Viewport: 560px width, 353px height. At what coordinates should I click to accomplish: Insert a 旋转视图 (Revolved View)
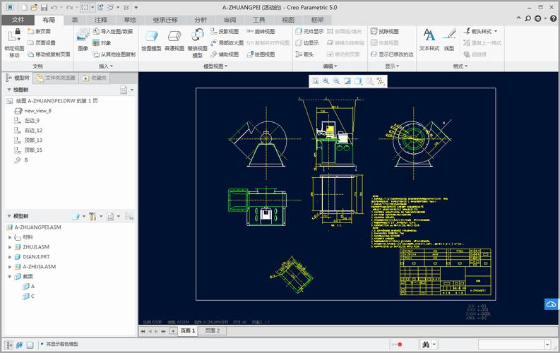(261, 31)
